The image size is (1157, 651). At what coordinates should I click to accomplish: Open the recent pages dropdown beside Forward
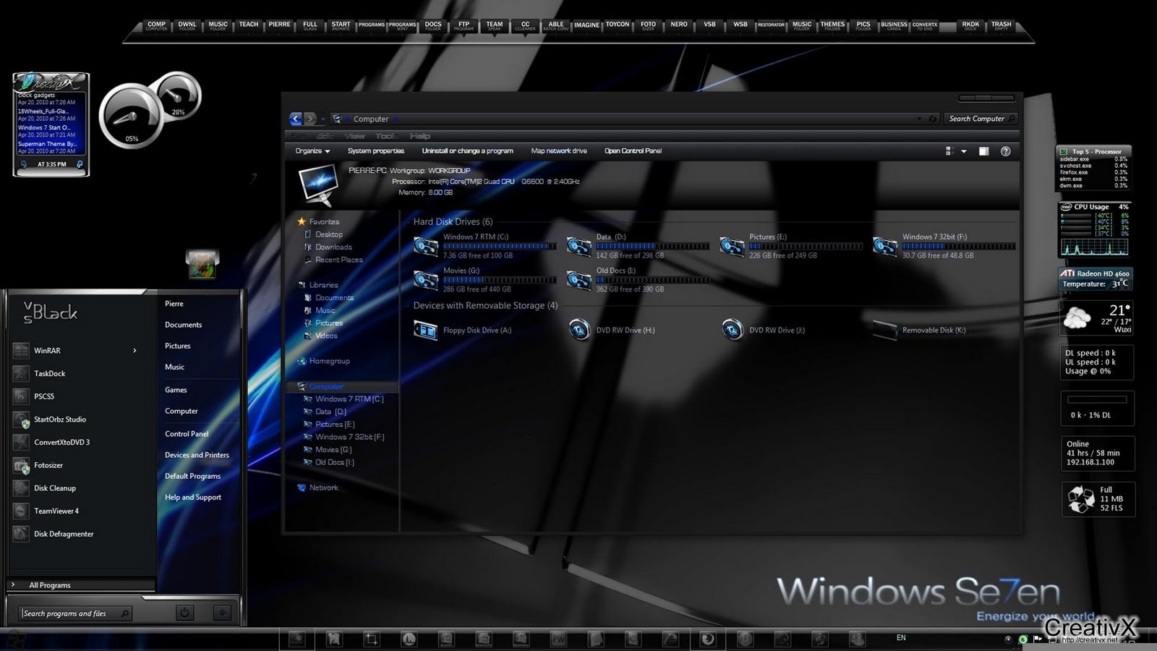323,119
